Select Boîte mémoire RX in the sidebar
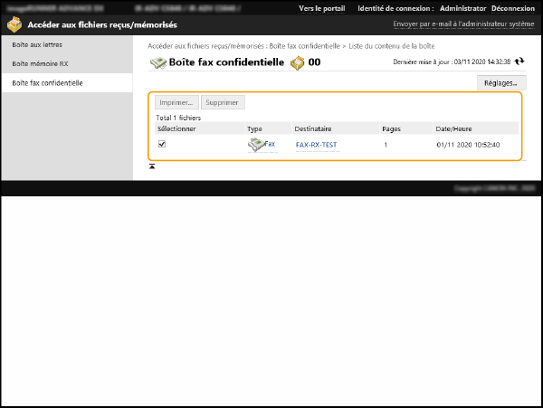Image resolution: width=543 pixels, height=408 pixels. 40,63
